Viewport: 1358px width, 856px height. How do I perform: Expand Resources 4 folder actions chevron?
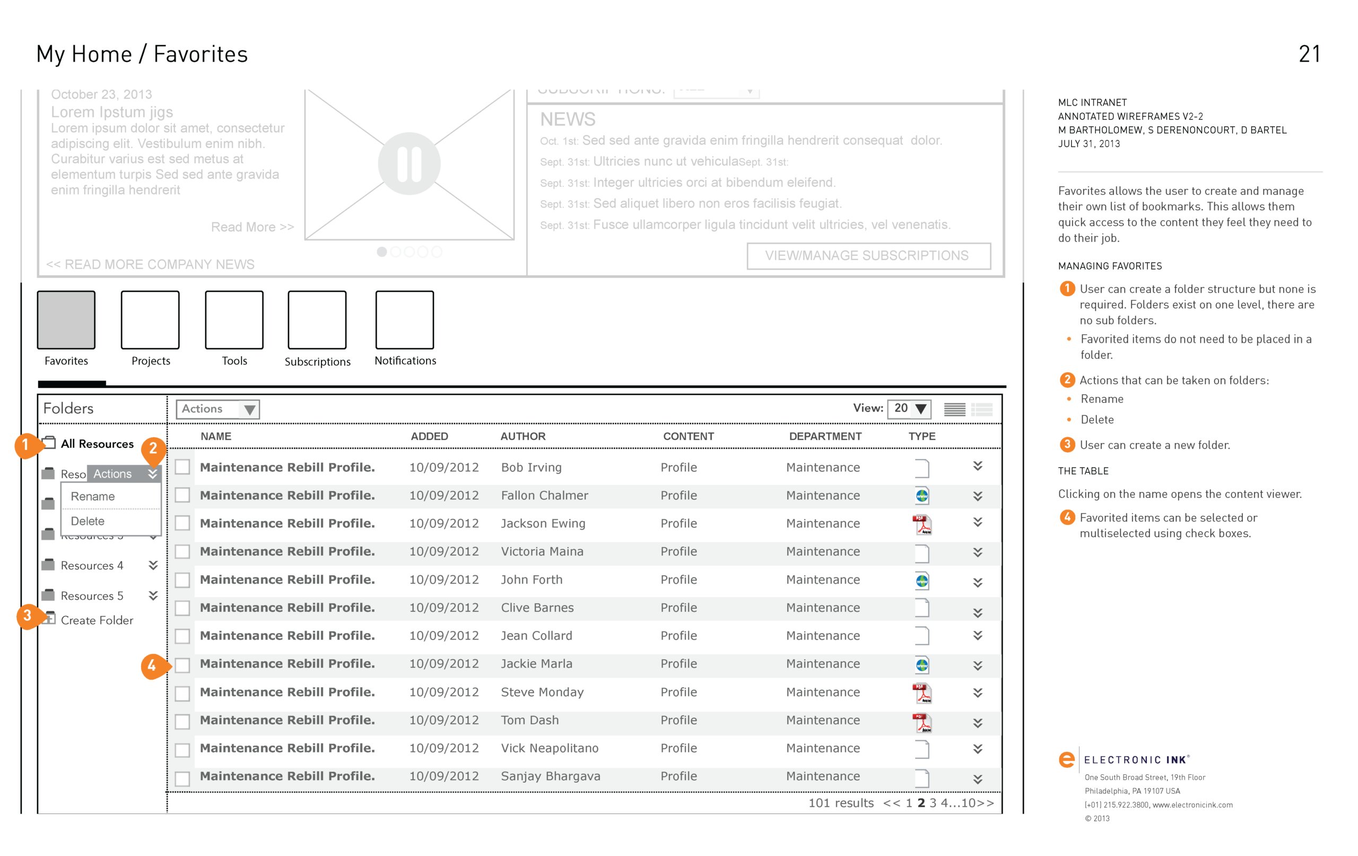pyautogui.click(x=153, y=565)
